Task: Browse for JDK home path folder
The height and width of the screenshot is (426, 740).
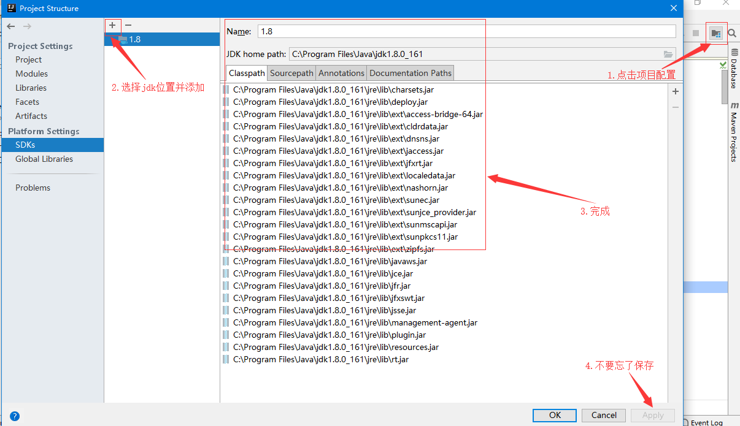Action: pyautogui.click(x=668, y=54)
